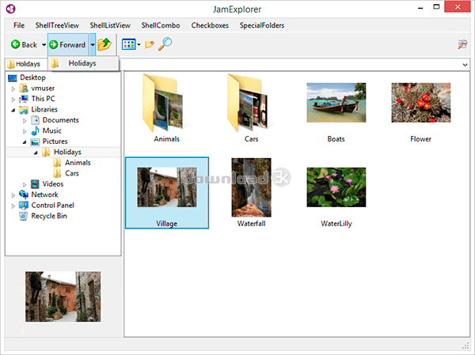Select the Control Panel icon

pos(24,206)
